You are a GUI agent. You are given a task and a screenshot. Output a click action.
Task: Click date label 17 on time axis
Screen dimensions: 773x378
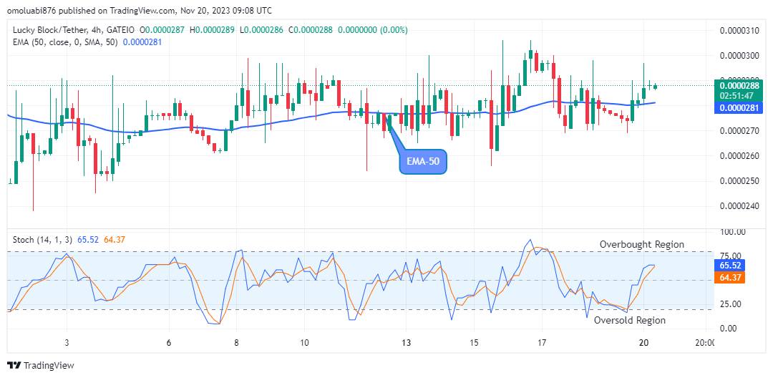coord(542,343)
